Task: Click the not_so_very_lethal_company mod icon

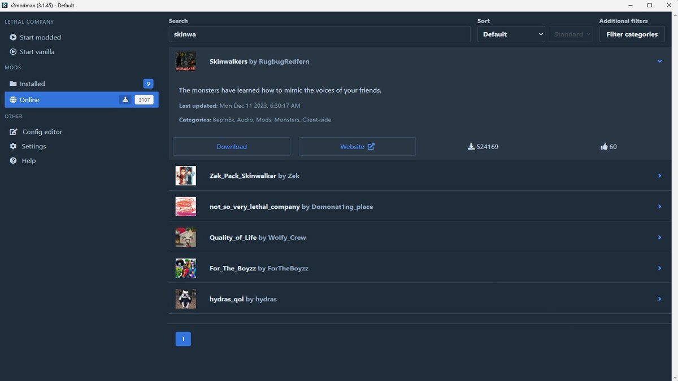Action: (185, 207)
